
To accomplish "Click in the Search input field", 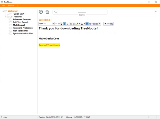I will 80,12.
